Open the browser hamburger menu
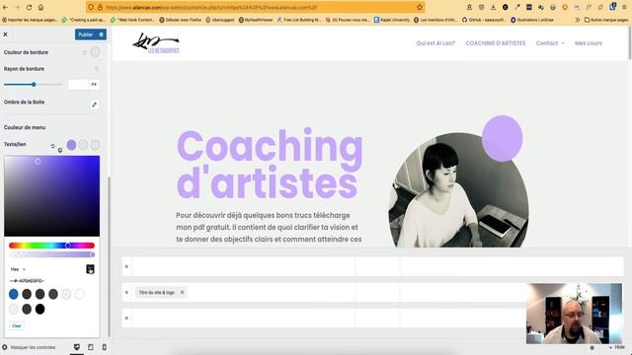The width and height of the screenshot is (632, 355). point(624,7)
